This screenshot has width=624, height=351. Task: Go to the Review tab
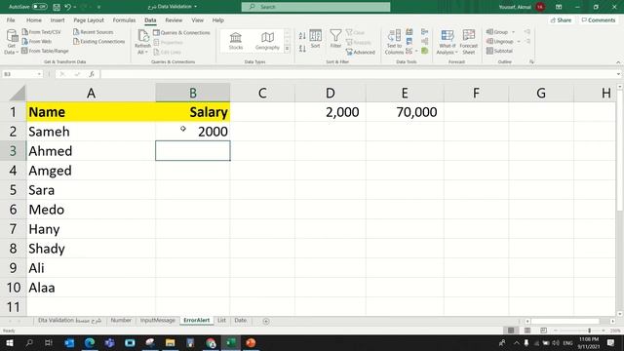[x=174, y=19]
